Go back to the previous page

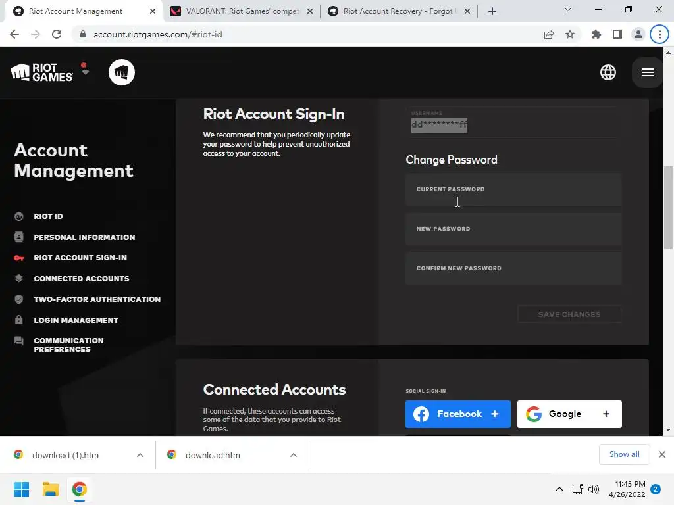(x=14, y=34)
